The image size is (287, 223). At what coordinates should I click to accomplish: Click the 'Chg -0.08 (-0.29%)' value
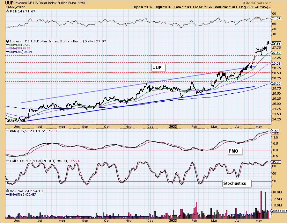pos(253,7)
